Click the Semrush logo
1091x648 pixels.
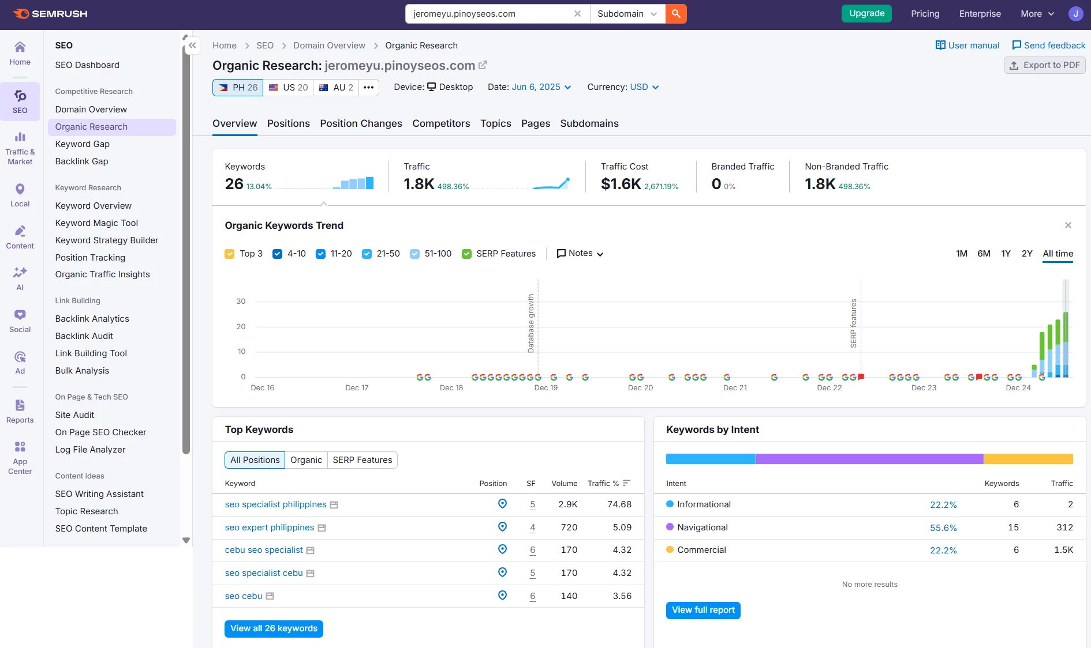coord(50,14)
